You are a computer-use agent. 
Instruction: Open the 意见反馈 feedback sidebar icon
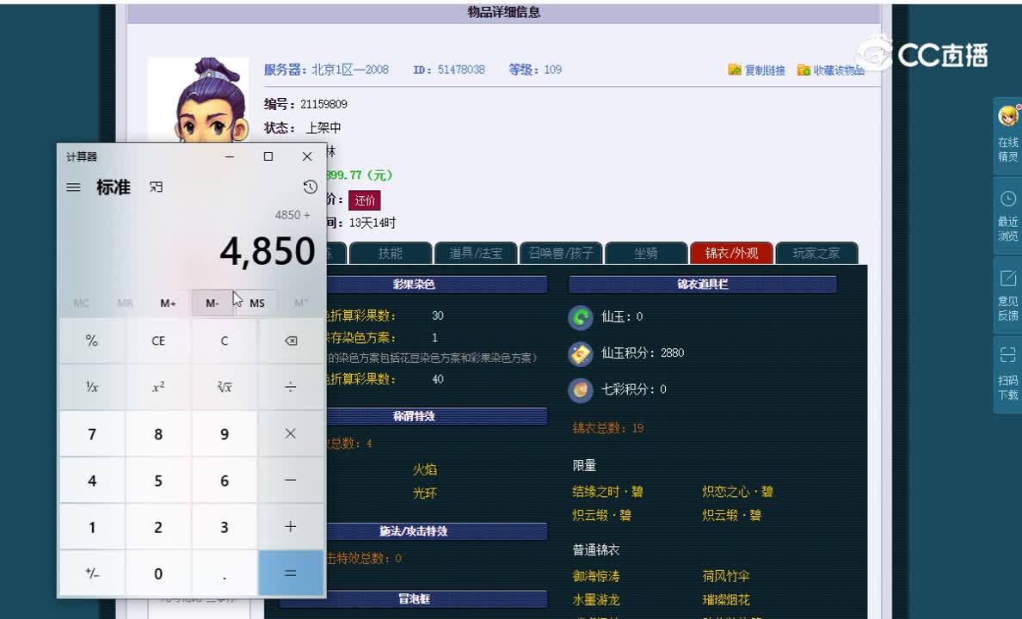point(1007,295)
